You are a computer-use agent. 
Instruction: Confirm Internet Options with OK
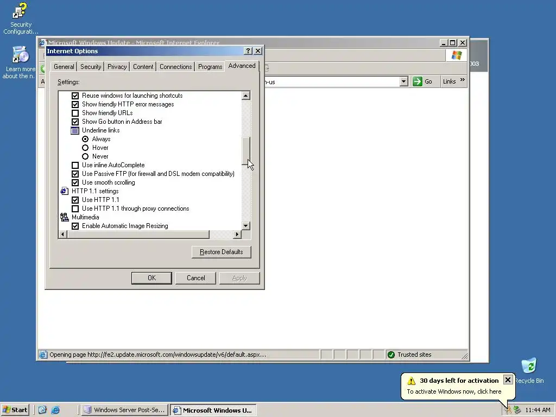pyautogui.click(x=152, y=278)
